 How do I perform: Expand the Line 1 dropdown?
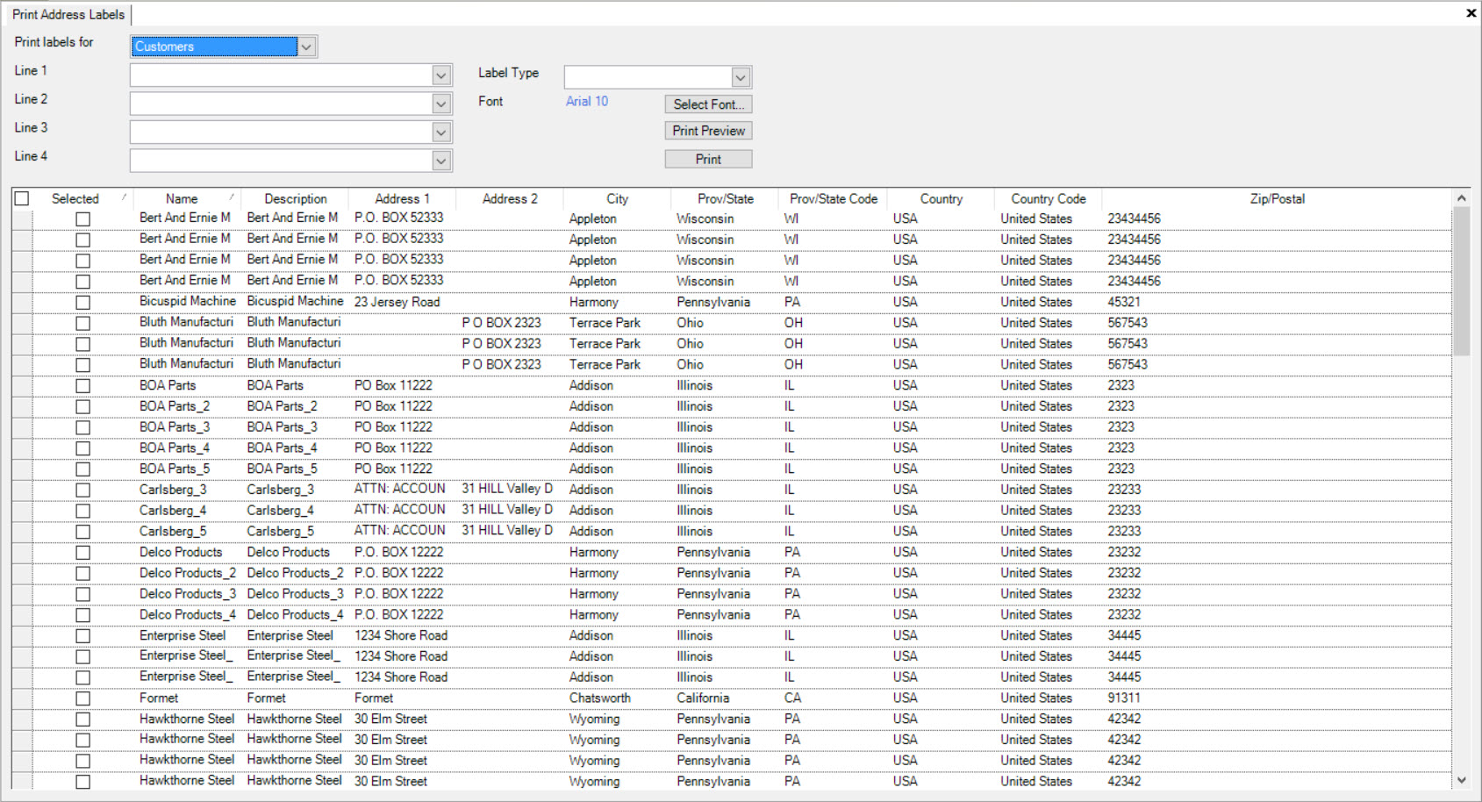[441, 75]
